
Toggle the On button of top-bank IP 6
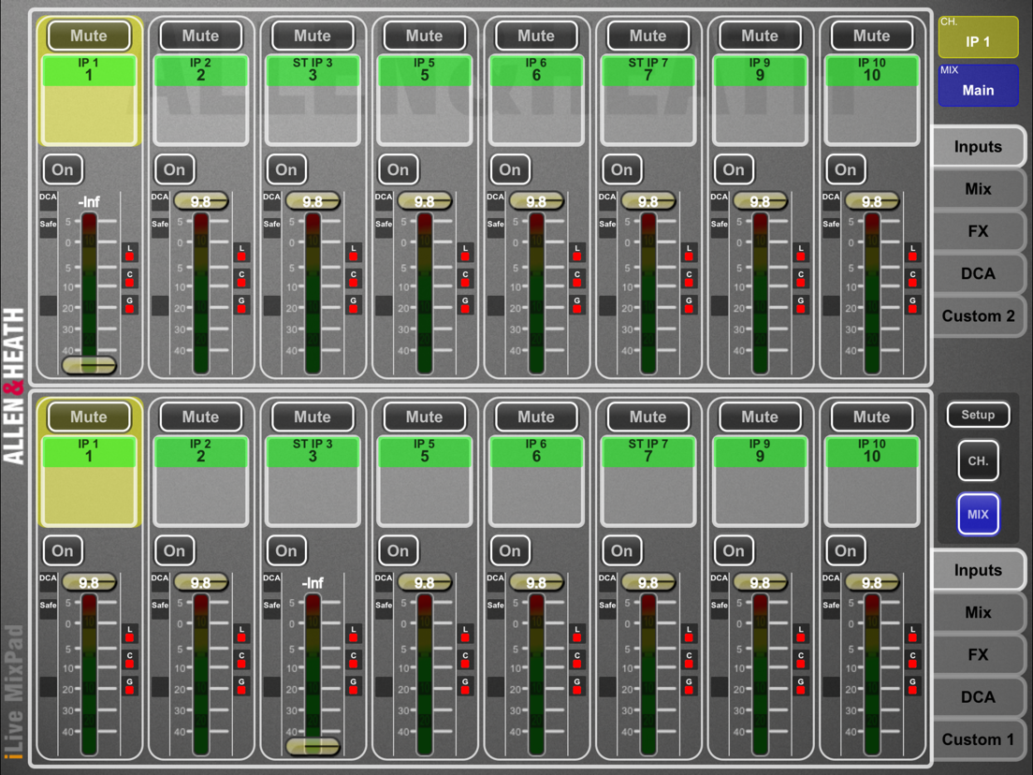coord(510,169)
